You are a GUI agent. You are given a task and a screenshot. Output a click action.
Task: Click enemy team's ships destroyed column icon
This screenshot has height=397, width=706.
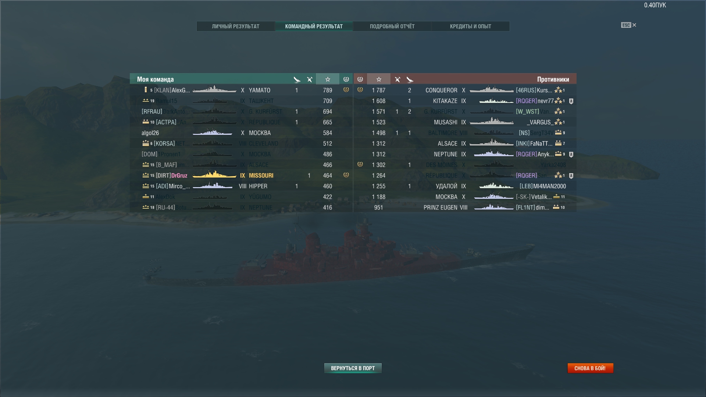click(410, 79)
